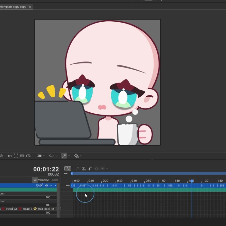Select the Template copy copy tab

[x=13, y=7]
